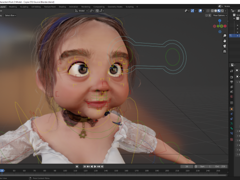This screenshot has height=180, width=240.
Task: Open the Object properties tab
Action: 231,109
